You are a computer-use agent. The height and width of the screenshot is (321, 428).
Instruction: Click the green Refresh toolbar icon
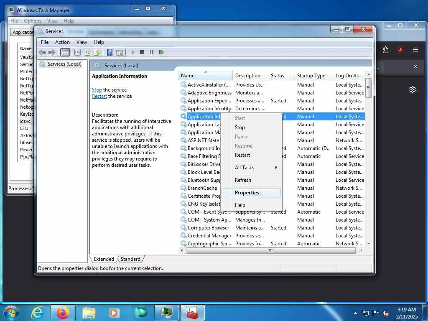pos(87,52)
